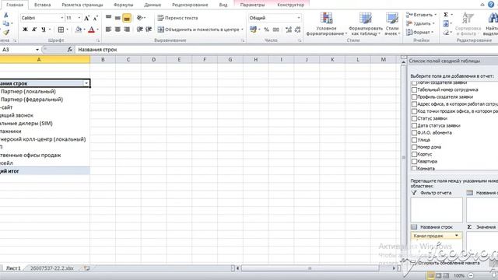The image size is (498, 280).
Task: Check the 'Квартира' field
Action: pos(414,161)
